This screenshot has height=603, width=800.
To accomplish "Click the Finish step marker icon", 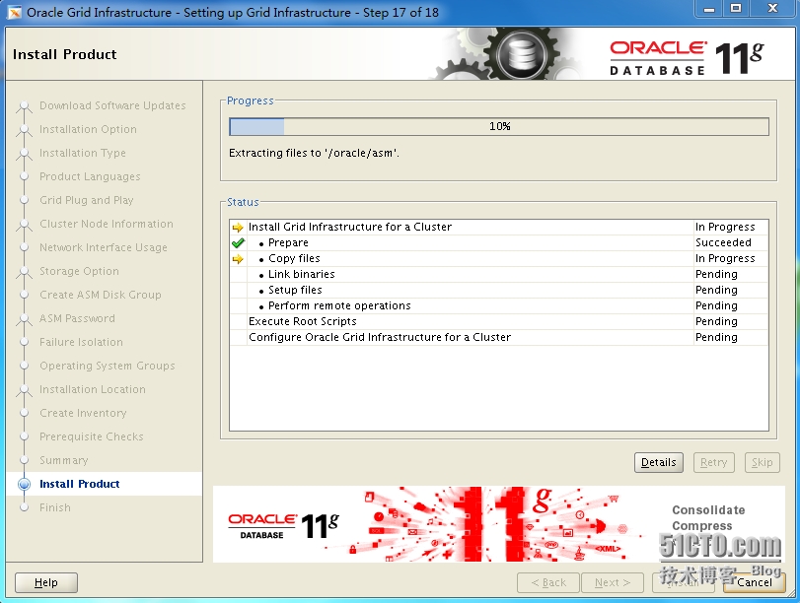I will [24, 507].
